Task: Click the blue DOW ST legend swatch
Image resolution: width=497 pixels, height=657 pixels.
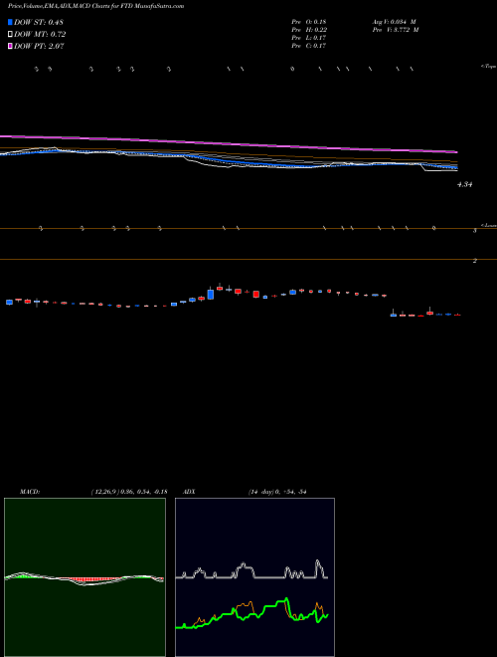Action: click(x=10, y=22)
